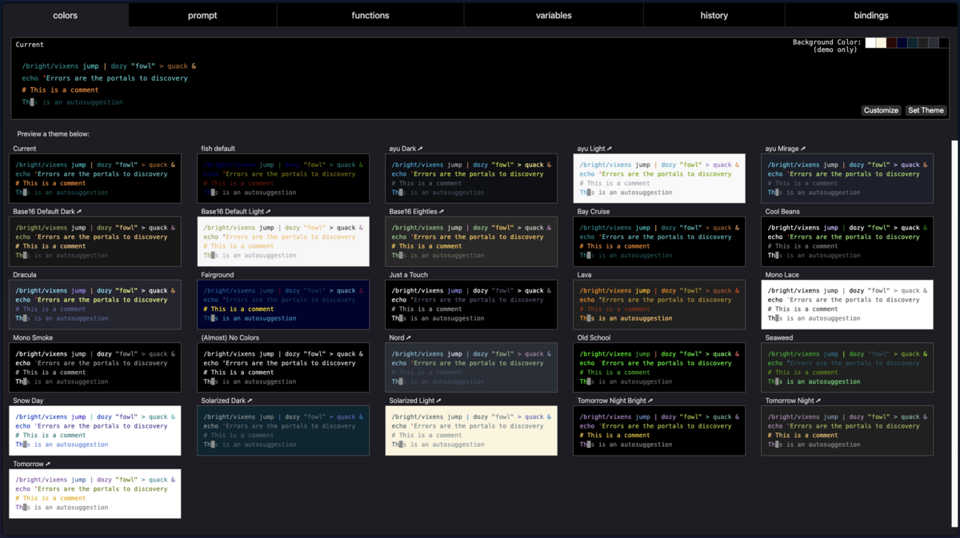Image resolution: width=960 pixels, height=538 pixels.
Task: Choose the Solarized Dark theme preview box
Action: tap(283, 431)
